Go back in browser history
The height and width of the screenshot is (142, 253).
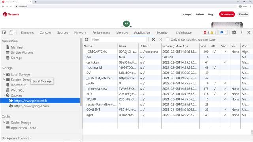pyautogui.click(x=3, y=6)
